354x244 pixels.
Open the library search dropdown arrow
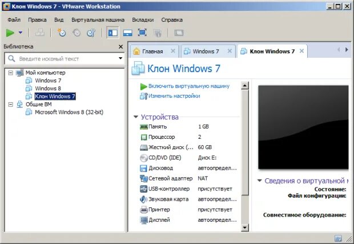[x=120, y=58]
